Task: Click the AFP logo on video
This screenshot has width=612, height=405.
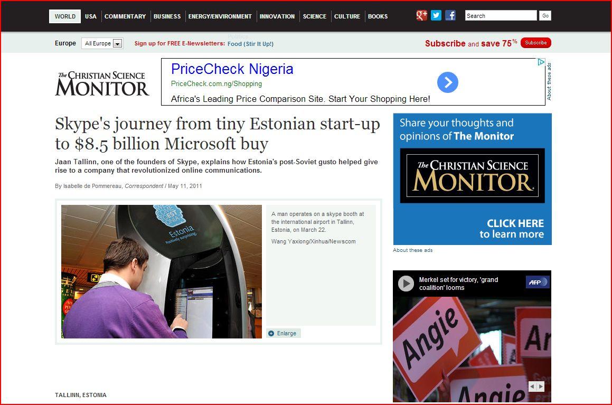Action: (538, 282)
